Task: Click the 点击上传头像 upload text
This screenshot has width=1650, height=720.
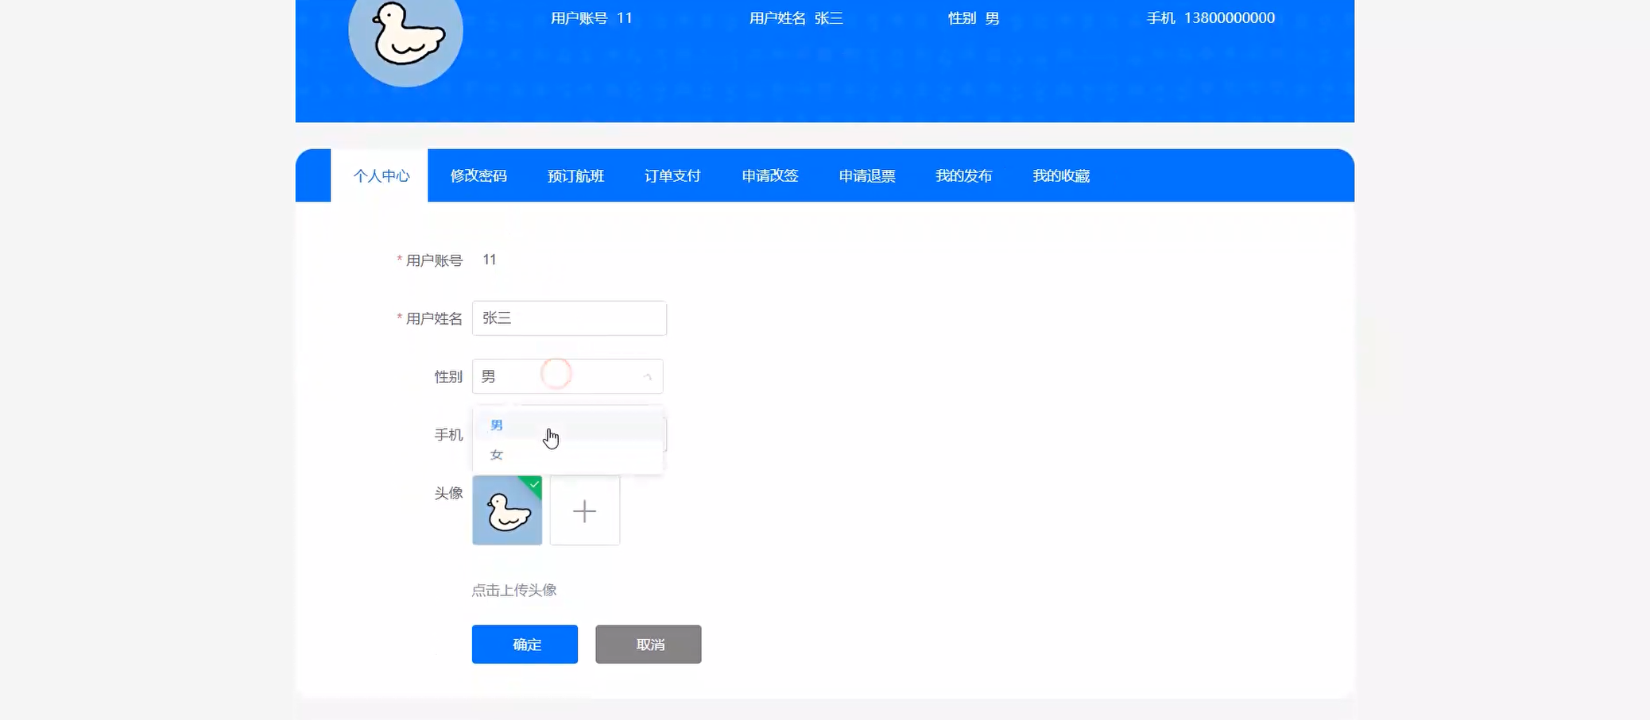Action: 515,590
